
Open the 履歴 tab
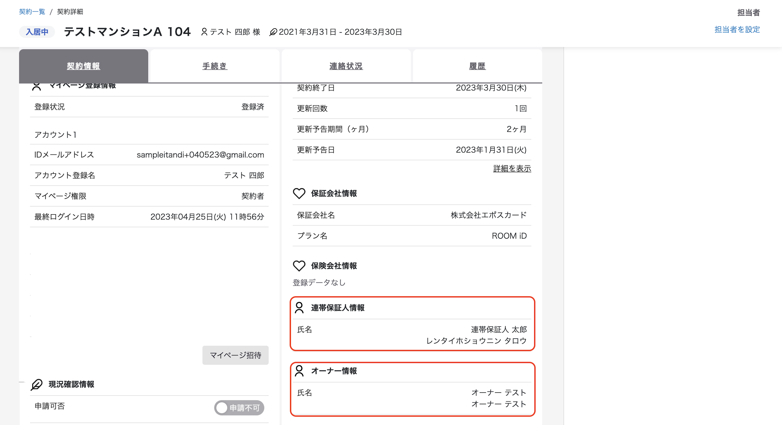click(477, 66)
